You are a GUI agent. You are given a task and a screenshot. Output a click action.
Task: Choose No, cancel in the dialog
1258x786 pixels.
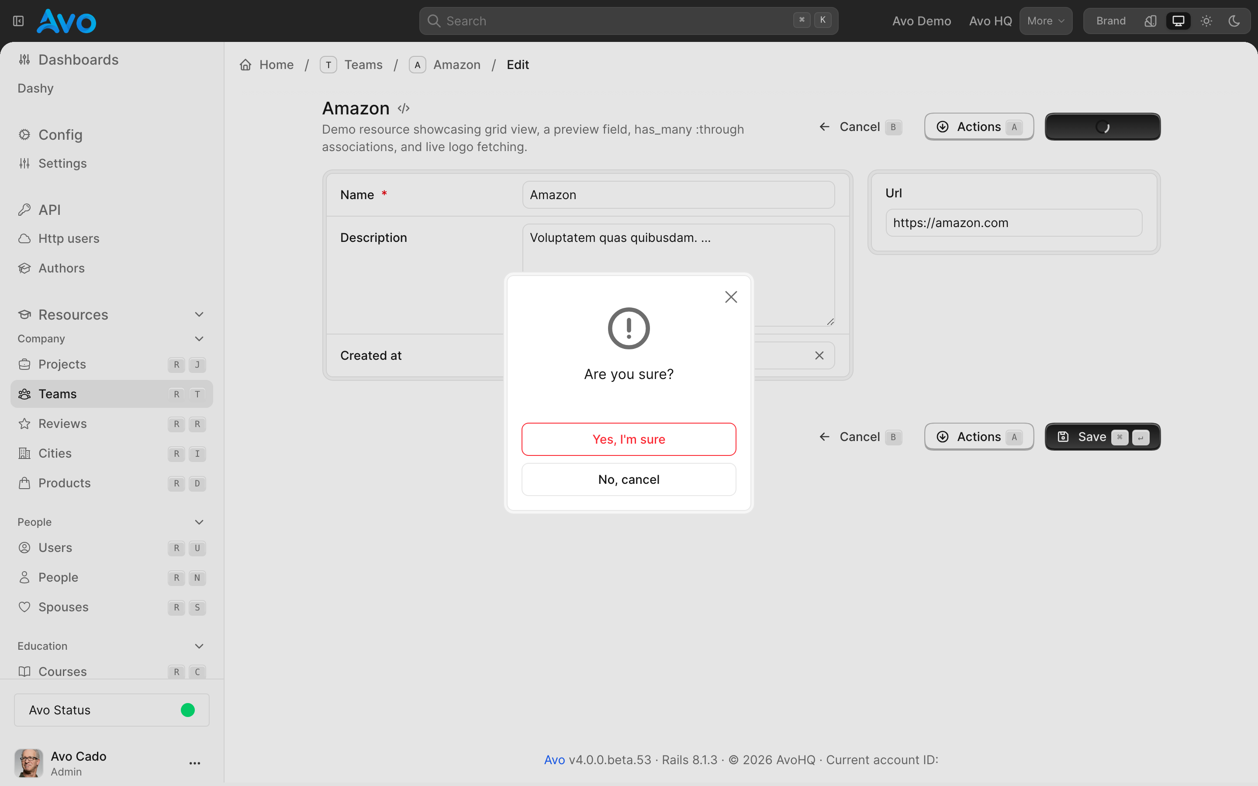pyautogui.click(x=629, y=479)
